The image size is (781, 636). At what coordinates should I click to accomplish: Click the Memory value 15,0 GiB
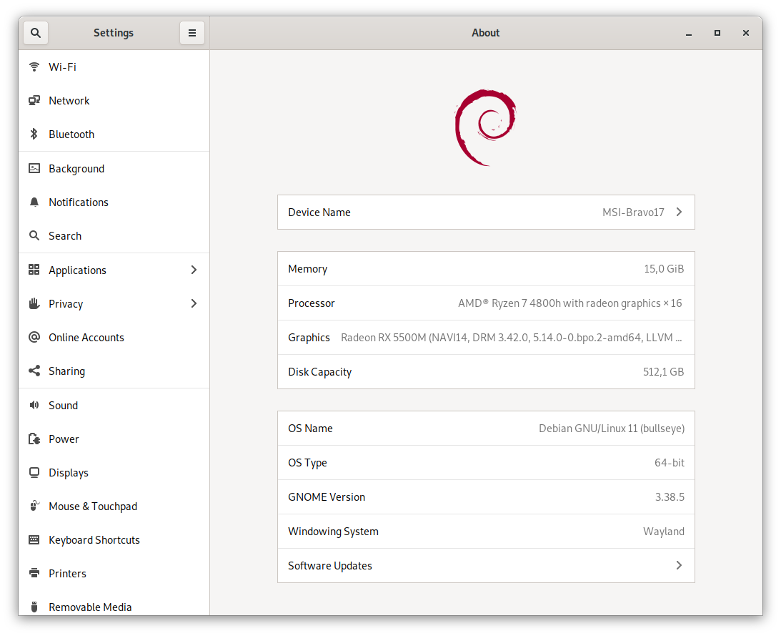(x=663, y=269)
